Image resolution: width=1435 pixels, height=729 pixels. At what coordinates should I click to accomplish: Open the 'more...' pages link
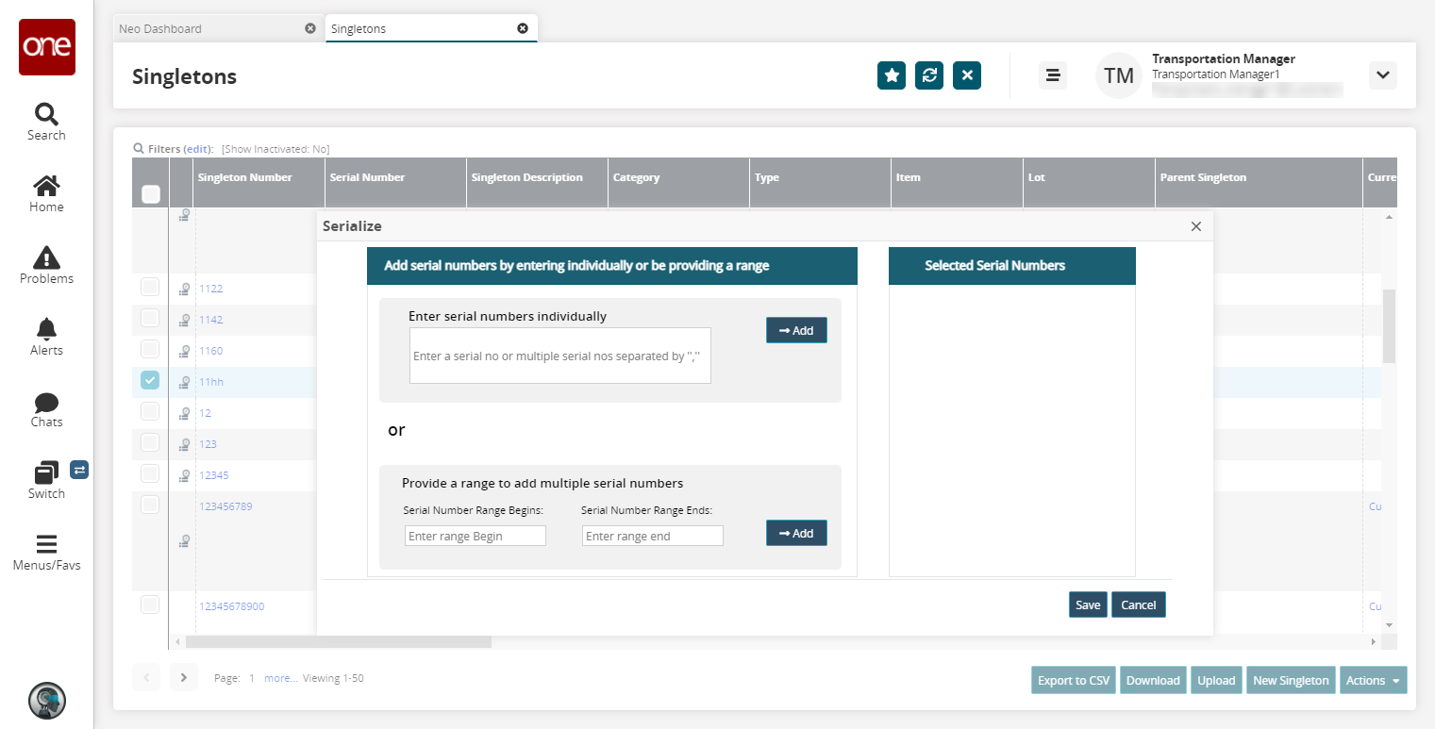tap(280, 678)
